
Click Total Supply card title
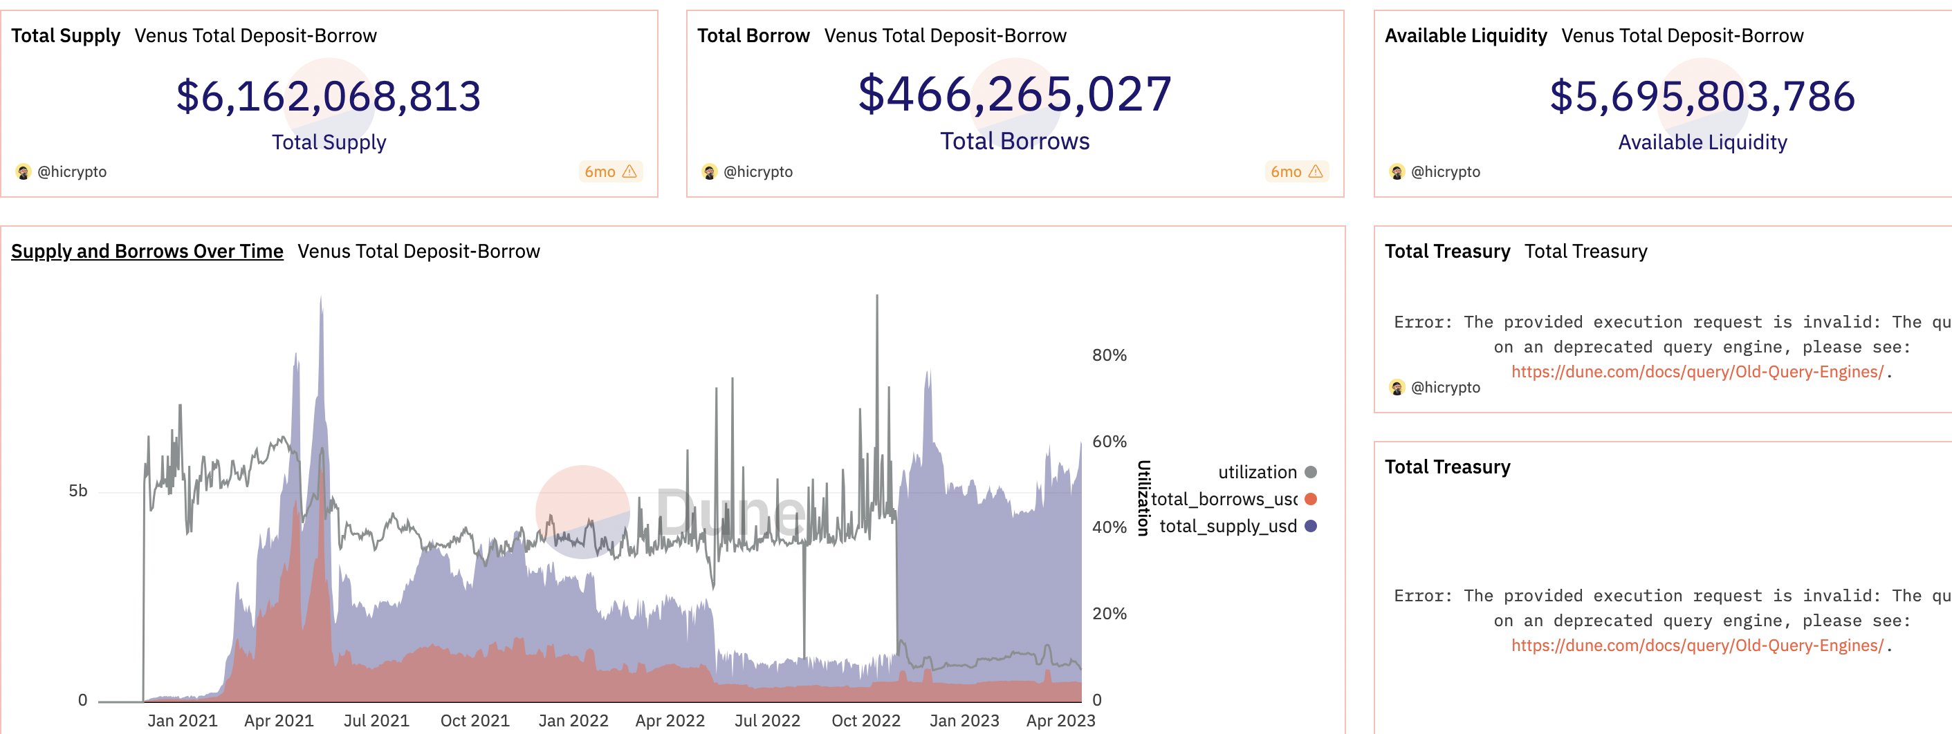66,36
